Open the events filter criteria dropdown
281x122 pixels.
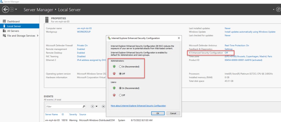(x=93, y=106)
